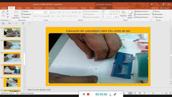Click the zoom out minus button
This screenshot has height=97, width=172.
[148, 93]
